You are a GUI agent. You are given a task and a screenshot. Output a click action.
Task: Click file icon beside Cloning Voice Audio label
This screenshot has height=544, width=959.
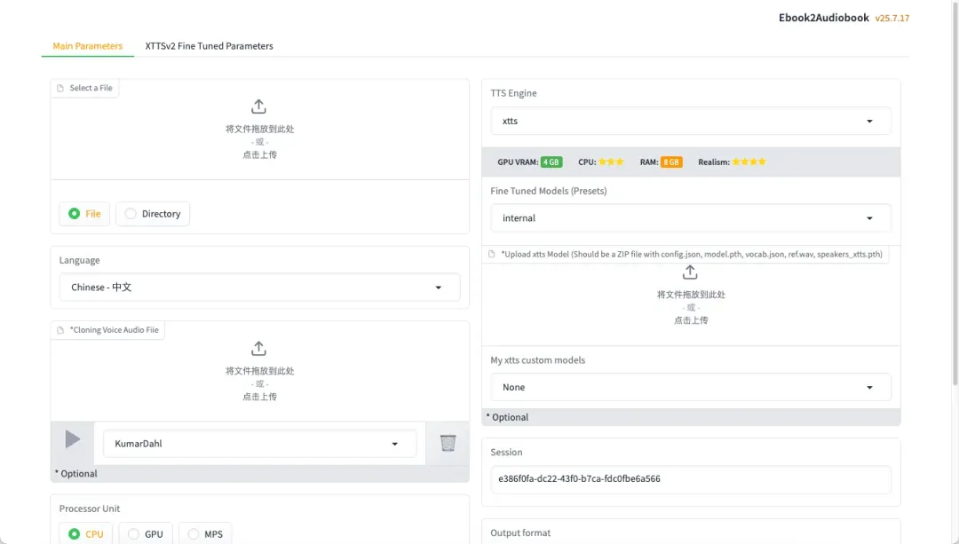click(60, 330)
